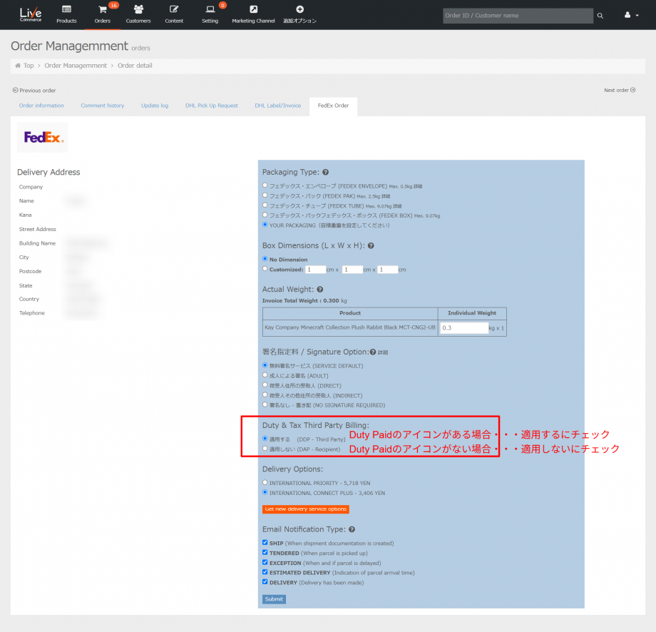Open 詳細 link beside Signature Option
The width and height of the screenshot is (656, 632).
[383, 352]
